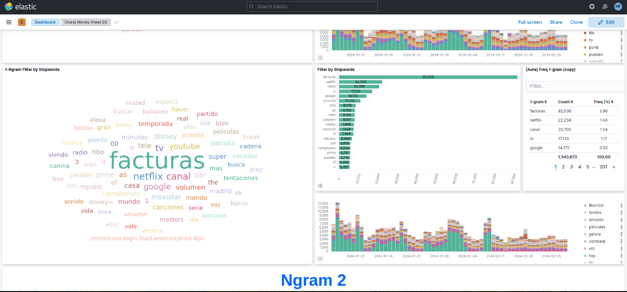Go to table page 2

pos(563,167)
